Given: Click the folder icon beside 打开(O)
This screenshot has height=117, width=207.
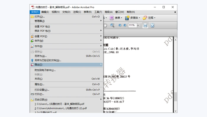Looking at the screenshot, I should coord(32,17).
